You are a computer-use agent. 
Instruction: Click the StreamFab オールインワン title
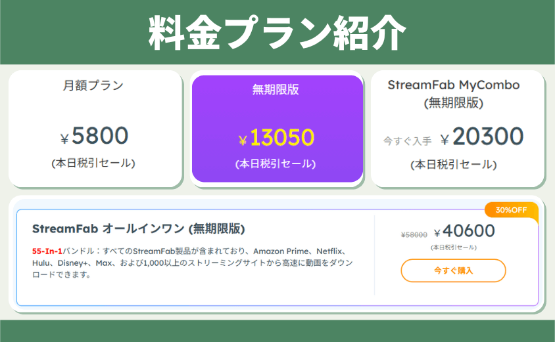pos(139,229)
